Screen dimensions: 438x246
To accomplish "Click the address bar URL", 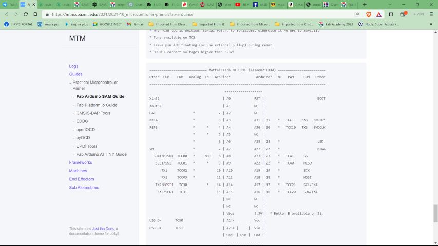I will click(x=123, y=14).
